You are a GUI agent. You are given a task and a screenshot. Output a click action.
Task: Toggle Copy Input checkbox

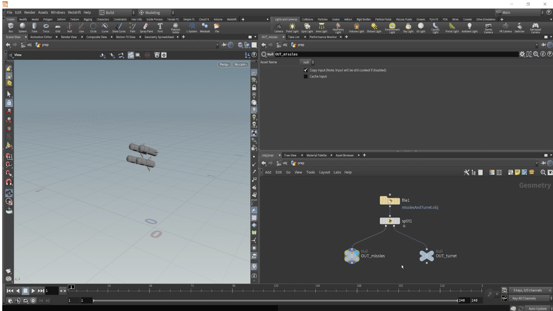click(306, 70)
